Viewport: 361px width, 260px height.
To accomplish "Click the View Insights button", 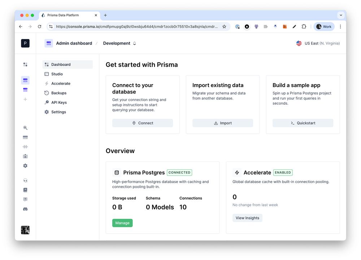I will (x=247, y=218).
